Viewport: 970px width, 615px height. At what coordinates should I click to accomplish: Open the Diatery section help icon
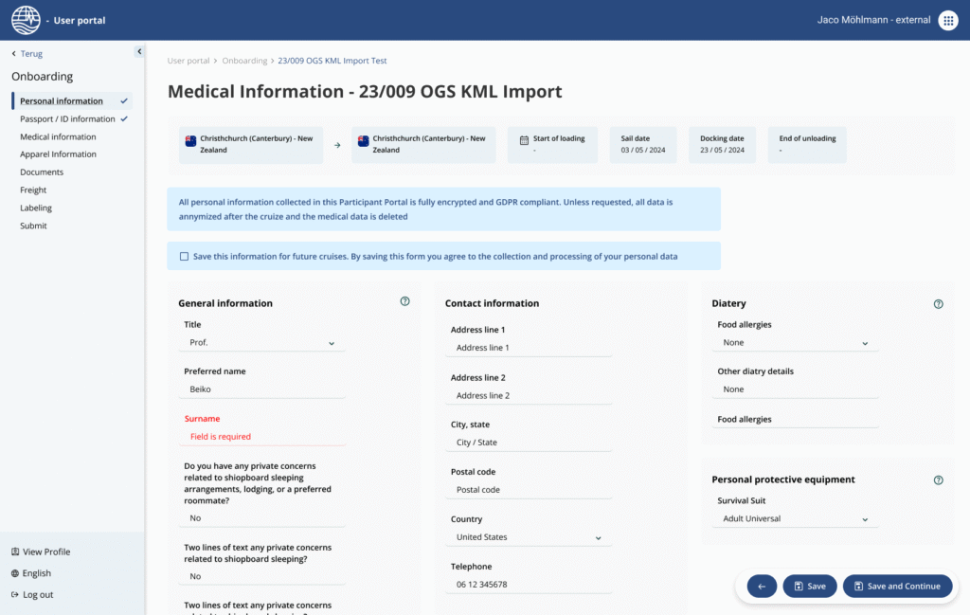tap(938, 304)
